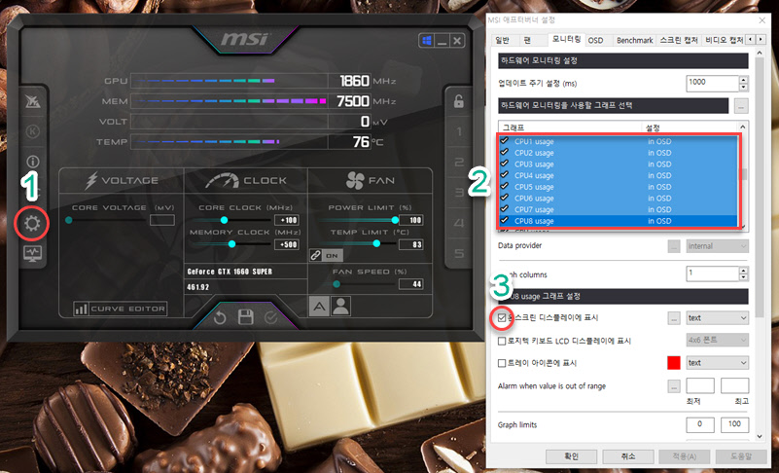
Task: Select the CPU7 usage row
Action: pos(620,209)
